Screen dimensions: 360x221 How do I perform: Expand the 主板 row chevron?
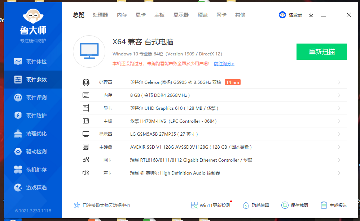339,121
